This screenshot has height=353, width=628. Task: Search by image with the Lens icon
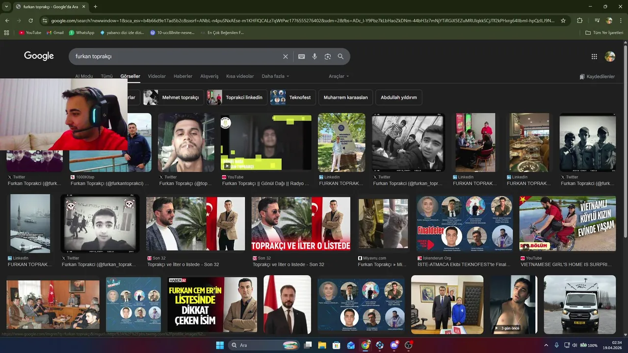click(328, 56)
